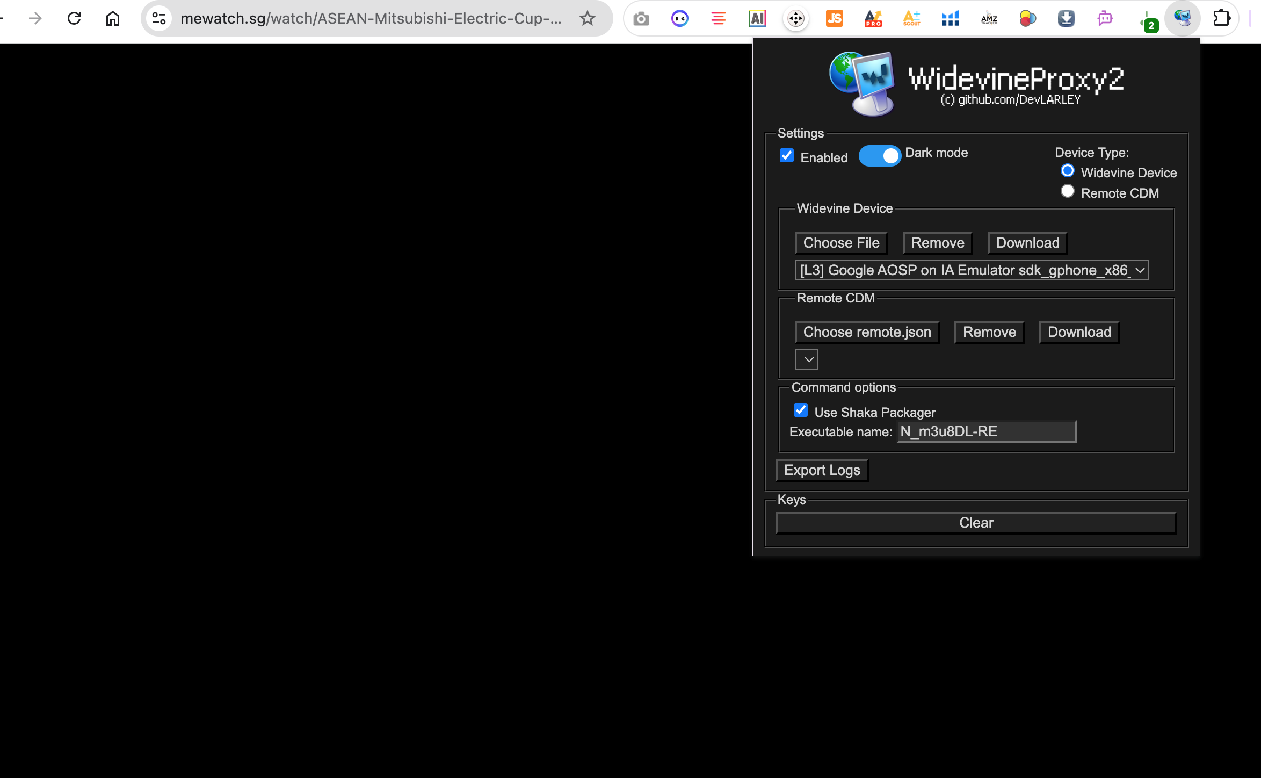Click the Choose File button
The height and width of the screenshot is (778, 1261).
pyautogui.click(x=841, y=243)
